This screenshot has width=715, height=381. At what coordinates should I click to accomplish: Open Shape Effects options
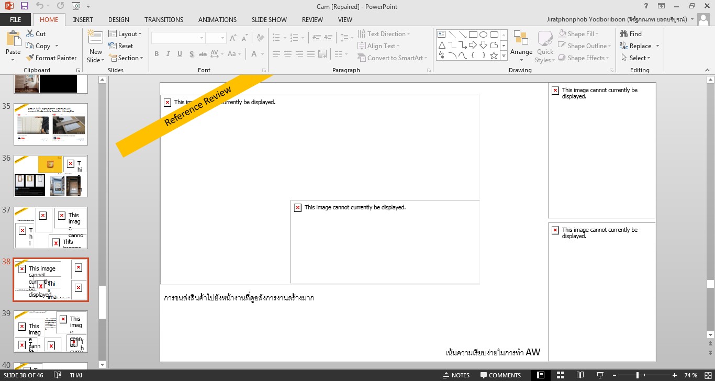pyautogui.click(x=585, y=58)
